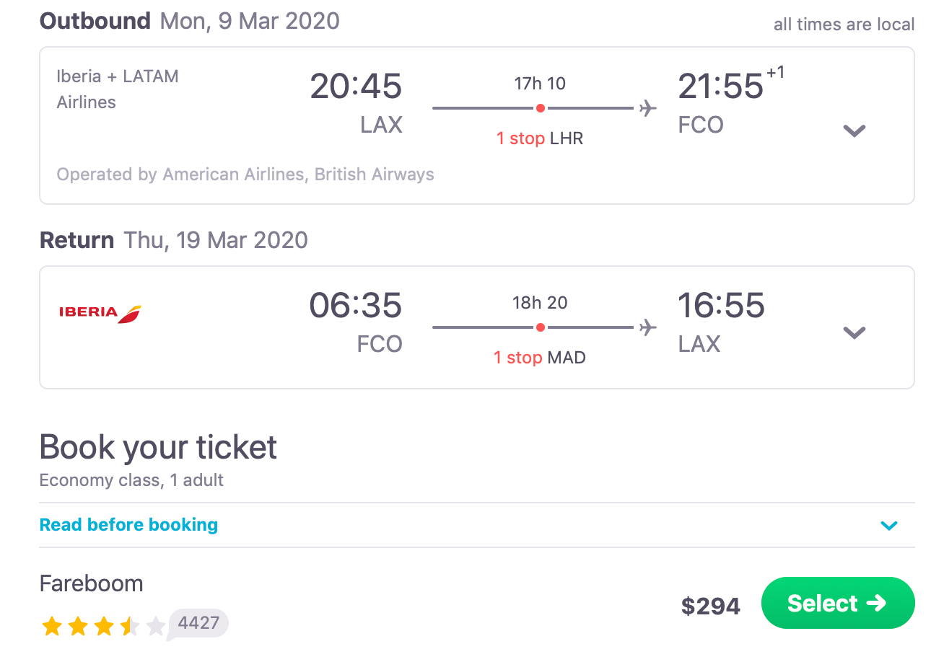Click the Fareboom provider name
This screenshot has height=649, width=931.
(91, 583)
